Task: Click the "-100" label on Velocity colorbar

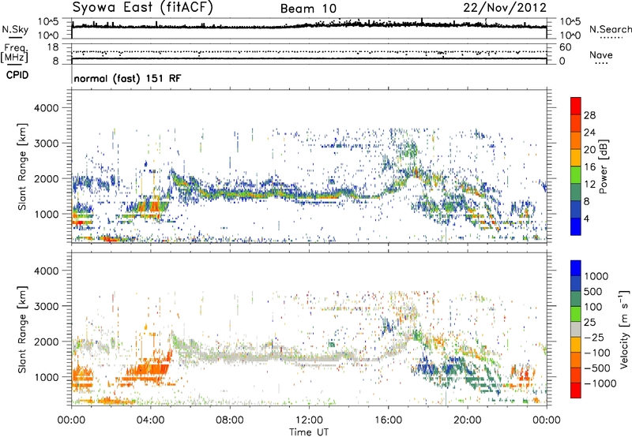Action: (x=597, y=353)
